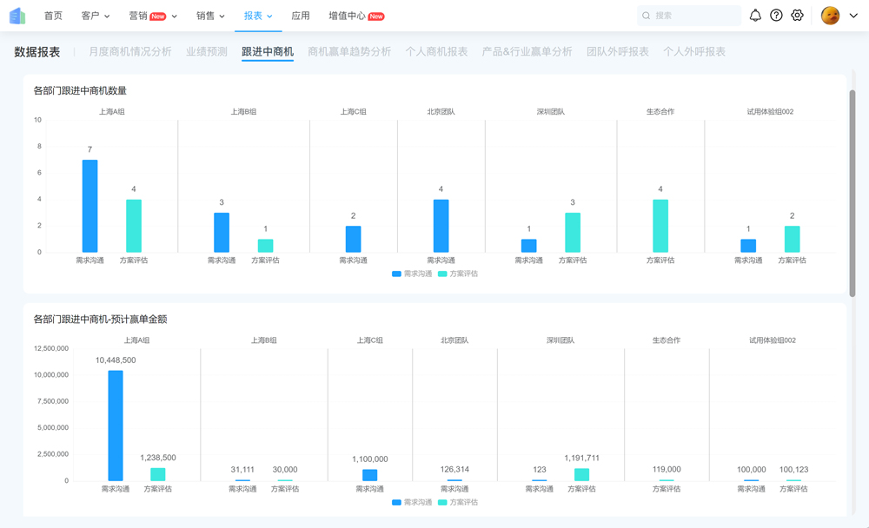
Task: Open the 首页 page
Action: pos(52,15)
